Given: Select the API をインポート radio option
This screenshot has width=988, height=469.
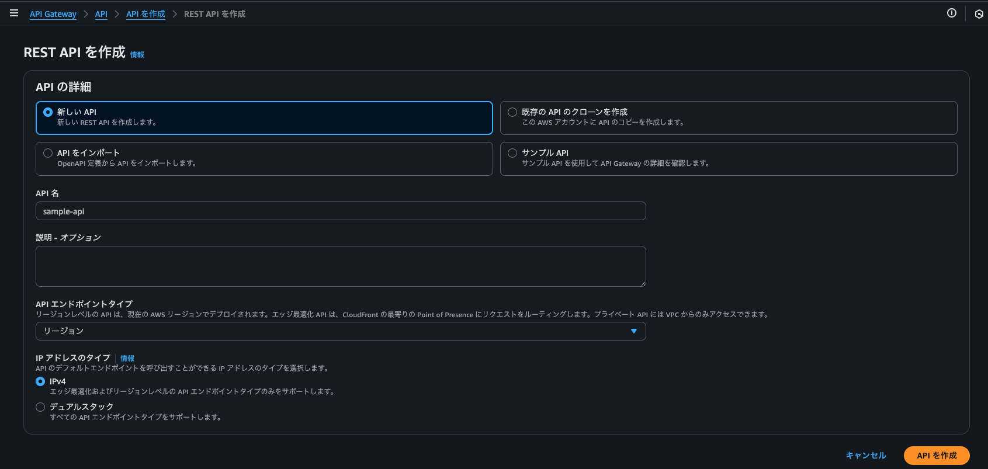Looking at the screenshot, I should pyautogui.click(x=48, y=153).
